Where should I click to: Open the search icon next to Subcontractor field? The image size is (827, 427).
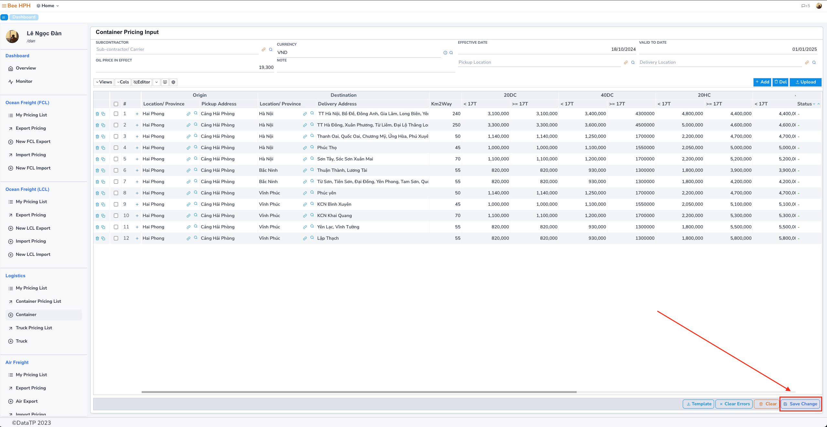pos(271,49)
